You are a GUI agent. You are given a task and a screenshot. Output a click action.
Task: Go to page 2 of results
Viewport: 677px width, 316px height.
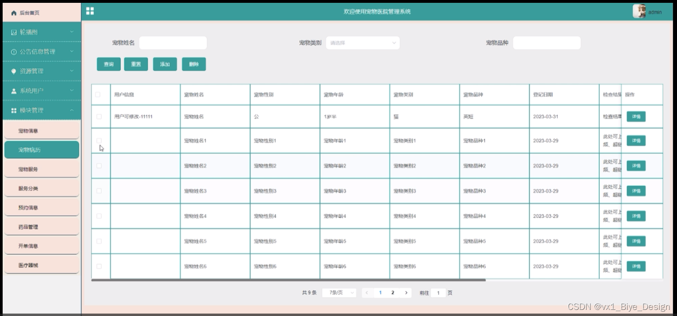click(x=393, y=292)
